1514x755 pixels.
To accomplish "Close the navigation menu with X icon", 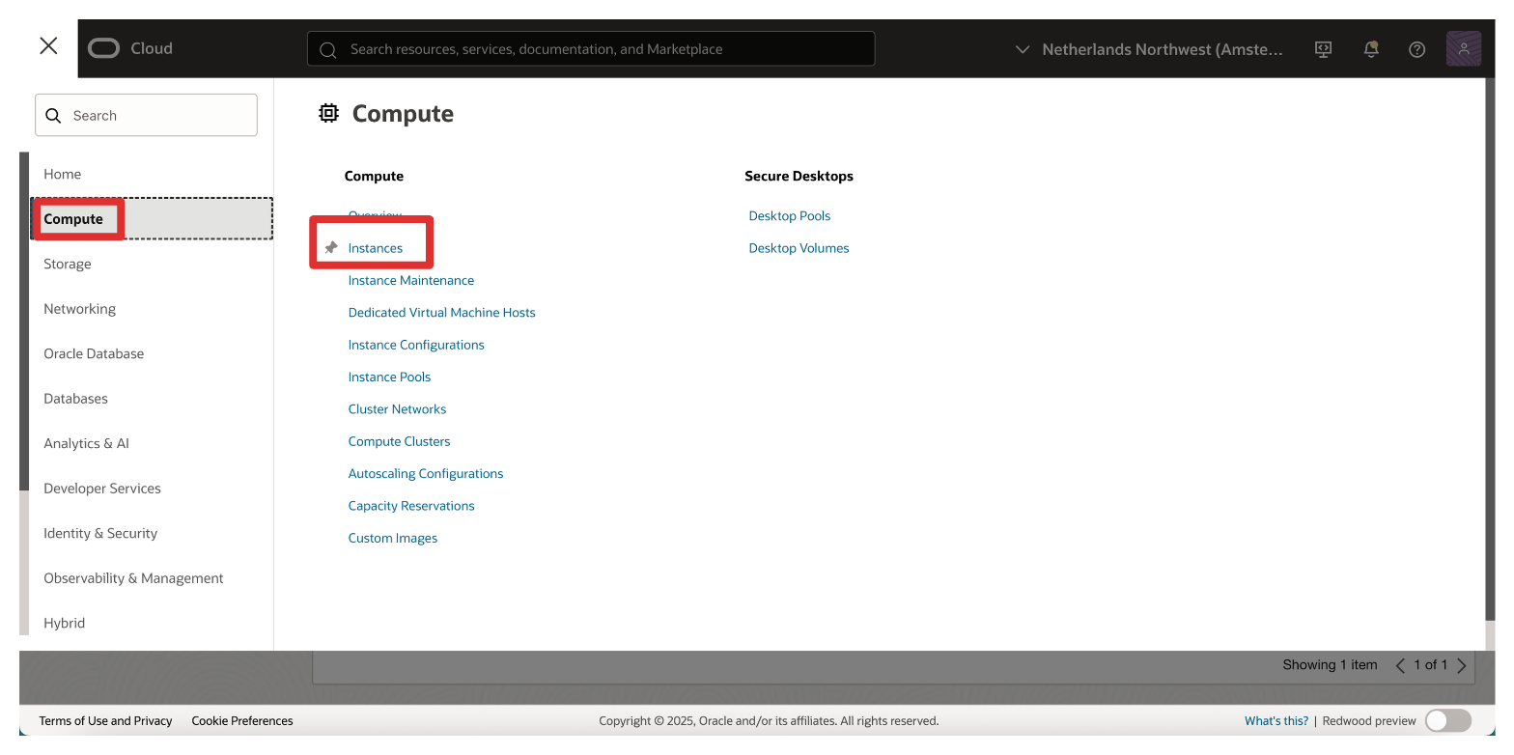I will (48, 46).
